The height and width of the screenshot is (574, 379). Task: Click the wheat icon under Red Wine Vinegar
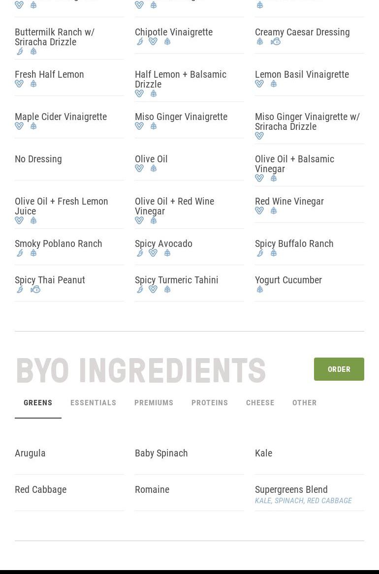274,211
